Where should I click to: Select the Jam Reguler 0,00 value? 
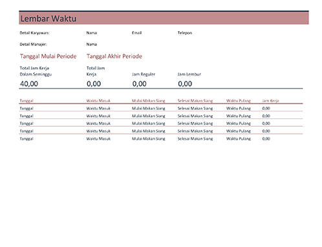[139, 83]
